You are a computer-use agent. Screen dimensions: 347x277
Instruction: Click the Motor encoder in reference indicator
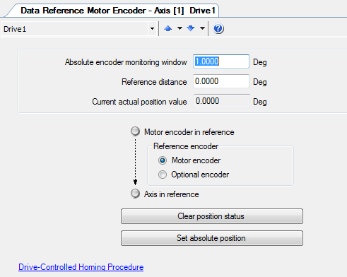point(135,131)
